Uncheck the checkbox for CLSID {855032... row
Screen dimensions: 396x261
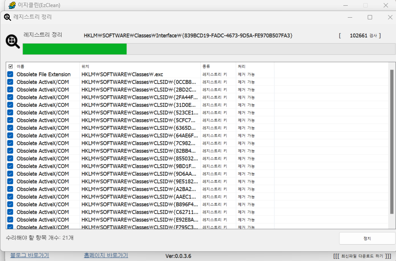(x=10, y=159)
